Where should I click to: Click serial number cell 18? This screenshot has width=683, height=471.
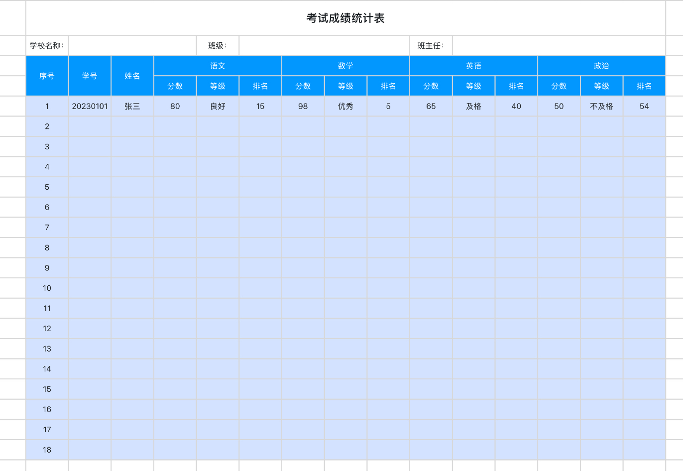pos(47,450)
